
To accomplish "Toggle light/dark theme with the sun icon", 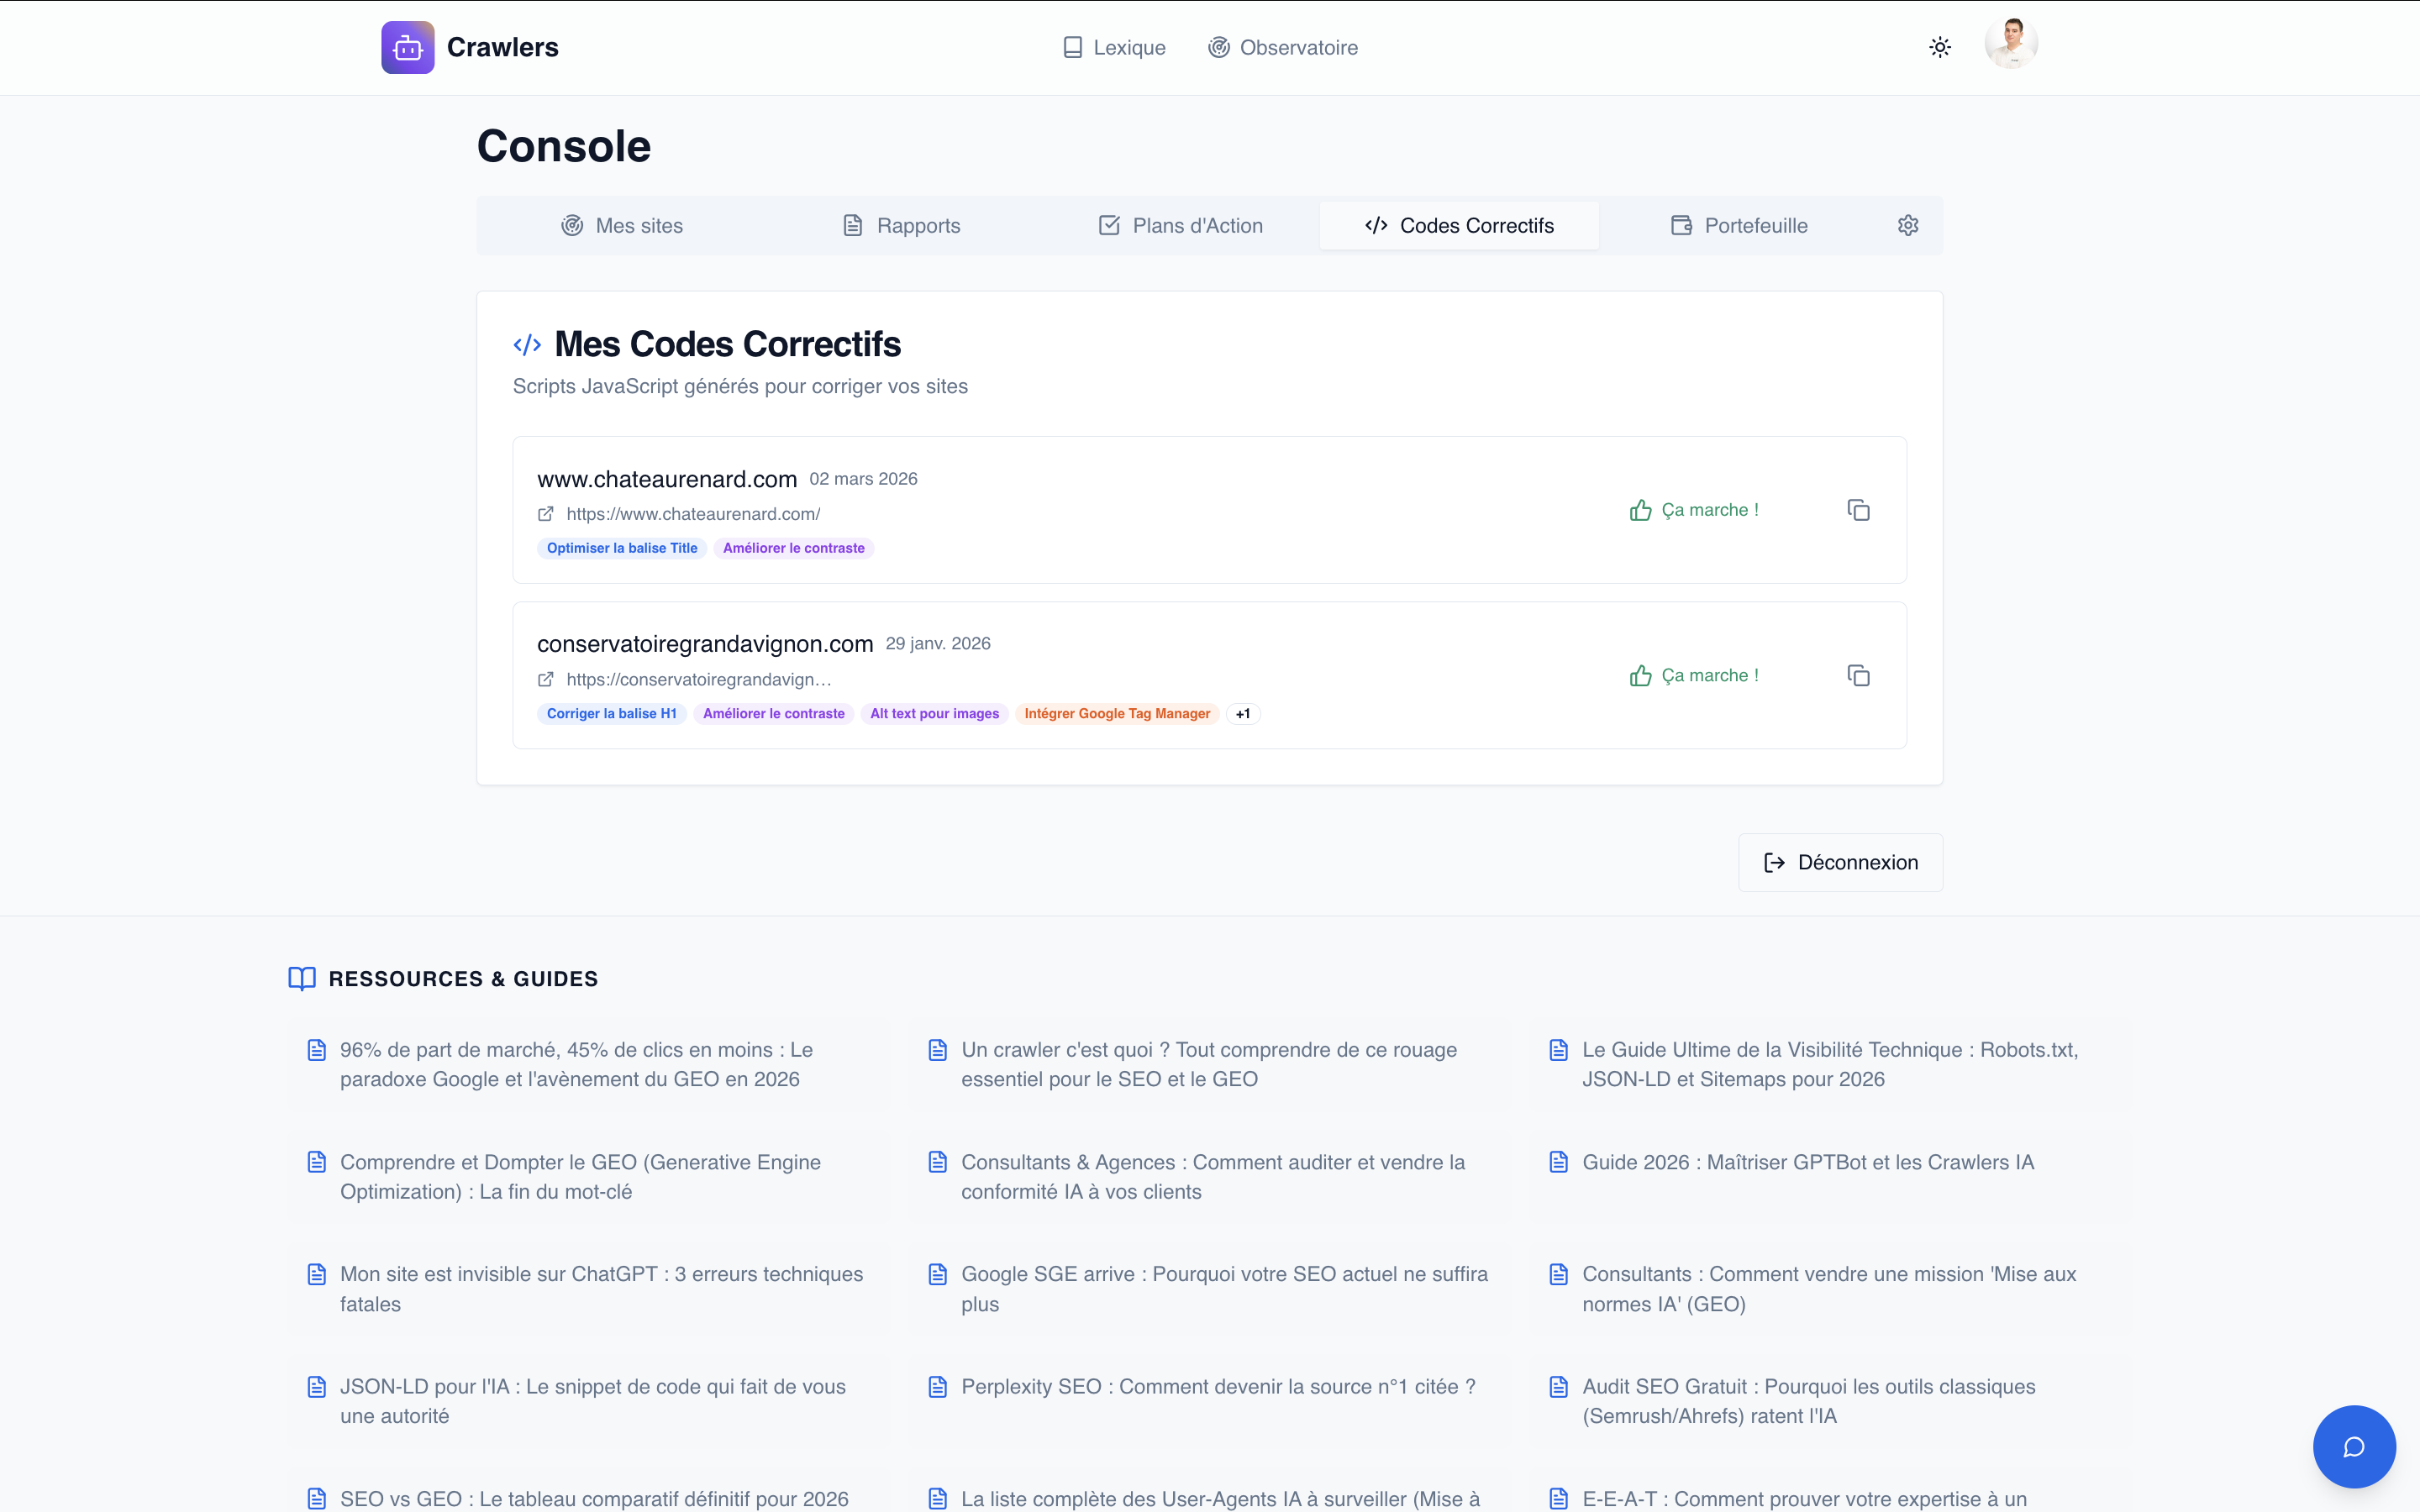I will [x=1938, y=46].
